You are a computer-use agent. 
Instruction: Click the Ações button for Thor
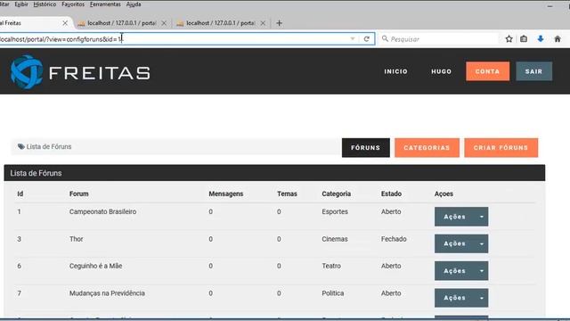[455, 243]
